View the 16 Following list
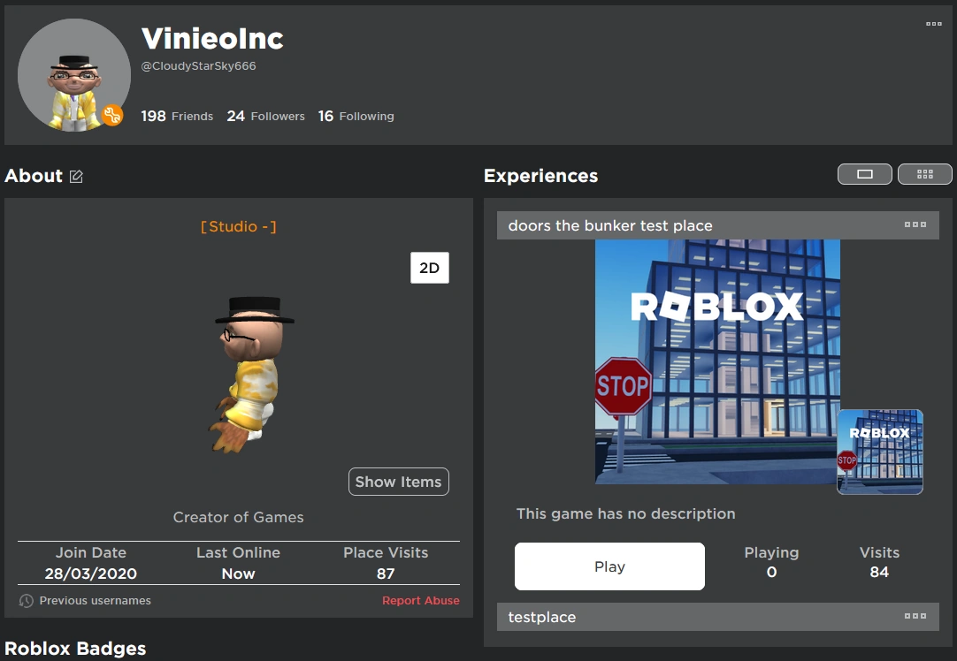This screenshot has height=661, width=957. coord(356,116)
